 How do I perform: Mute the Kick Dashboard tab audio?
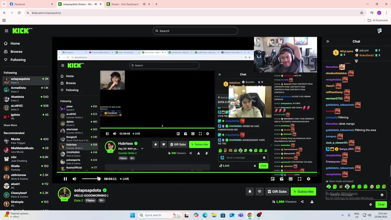144,4
